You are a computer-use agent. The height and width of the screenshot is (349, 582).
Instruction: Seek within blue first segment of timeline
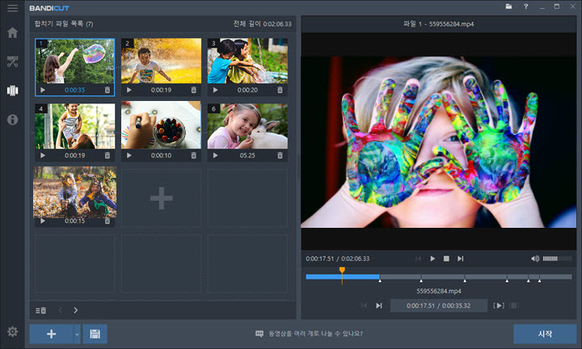click(343, 276)
